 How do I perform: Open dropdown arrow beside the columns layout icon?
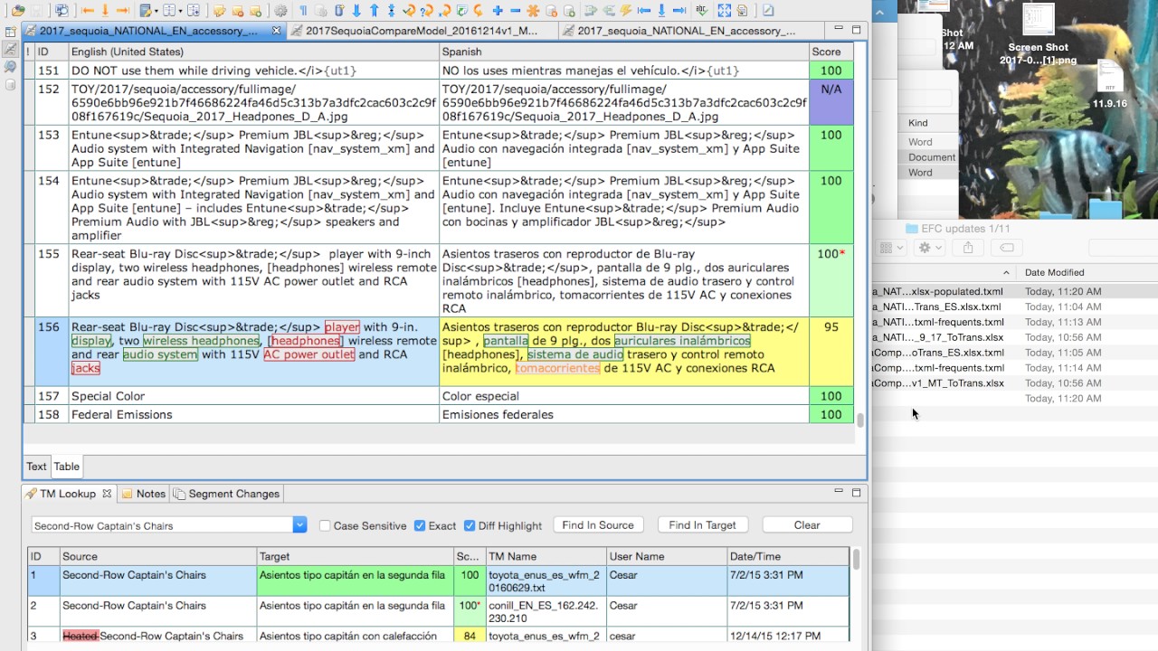click(180, 11)
